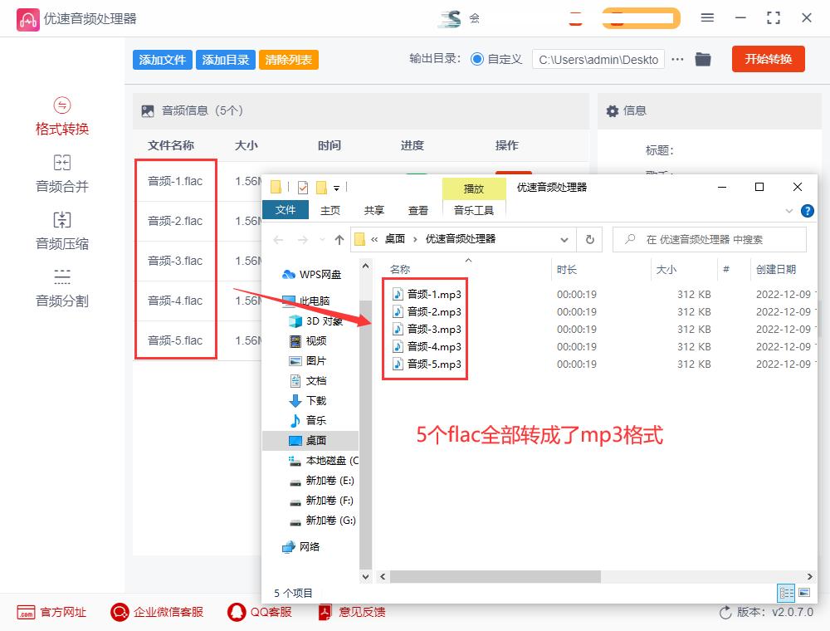Open the app hamburger menu
Screen dimensions: 830x631
pyautogui.click(x=708, y=17)
